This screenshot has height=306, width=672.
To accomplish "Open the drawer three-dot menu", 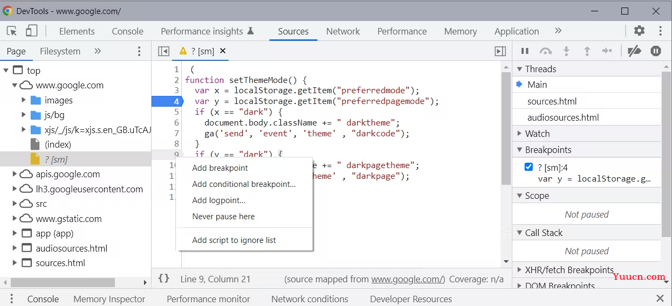I will click(x=11, y=298).
